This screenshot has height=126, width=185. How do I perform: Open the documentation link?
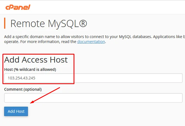click(91, 42)
